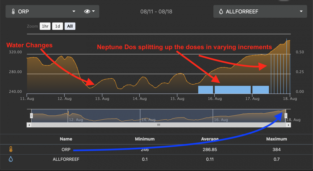Click the ALLFORREEF average value 0.11
This screenshot has width=313, height=171.
tap(210, 159)
